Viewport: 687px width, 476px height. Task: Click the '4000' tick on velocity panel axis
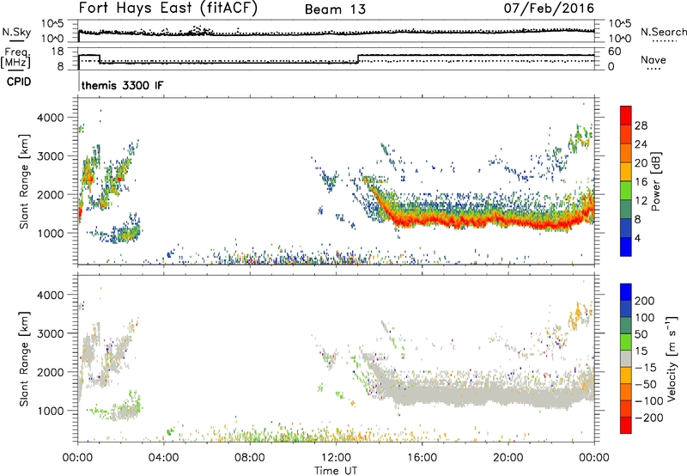coord(50,296)
